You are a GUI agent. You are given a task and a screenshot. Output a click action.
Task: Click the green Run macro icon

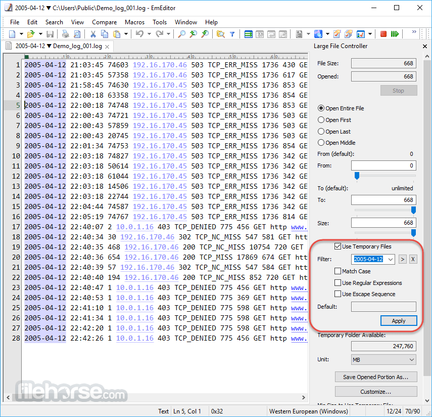[395, 34]
